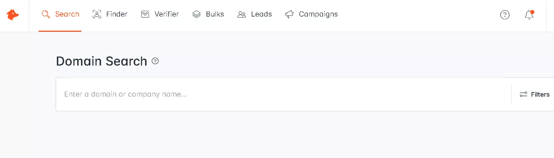The width and height of the screenshot is (554, 158).
Task: Open the Search tab
Action: tap(60, 14)
